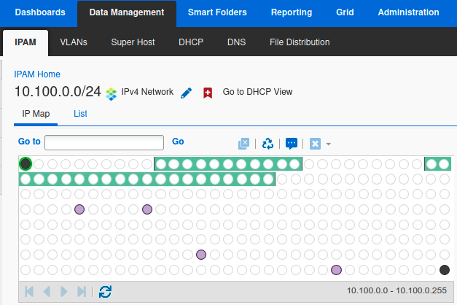Expand the dropdown arrow next to the delete icon

pyautogui.click(x=329, y=144)
